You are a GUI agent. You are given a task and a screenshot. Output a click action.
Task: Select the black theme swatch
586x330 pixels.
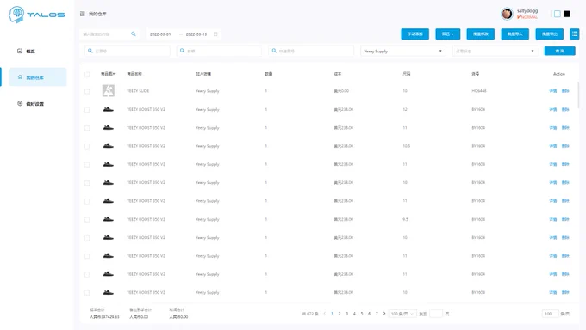[x=566, y=14]
